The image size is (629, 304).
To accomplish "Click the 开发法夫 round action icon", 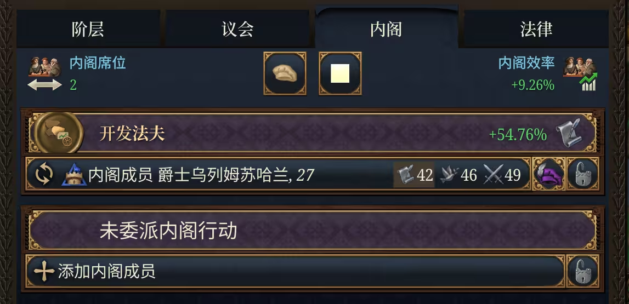I will pyautogui.click(x=59, y=133).
